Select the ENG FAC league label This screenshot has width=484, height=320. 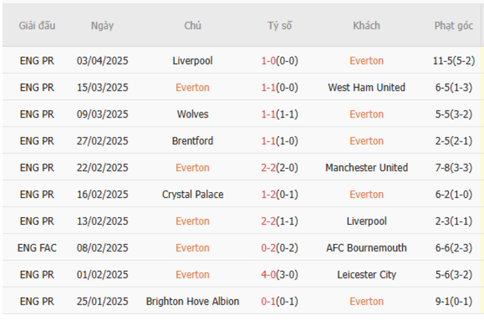tap(37, 249)
